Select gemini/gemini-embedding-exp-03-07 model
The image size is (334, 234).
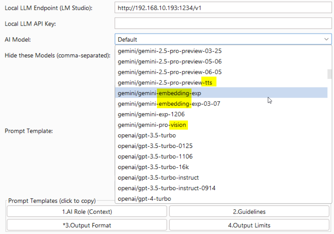[x=221, y=104]
